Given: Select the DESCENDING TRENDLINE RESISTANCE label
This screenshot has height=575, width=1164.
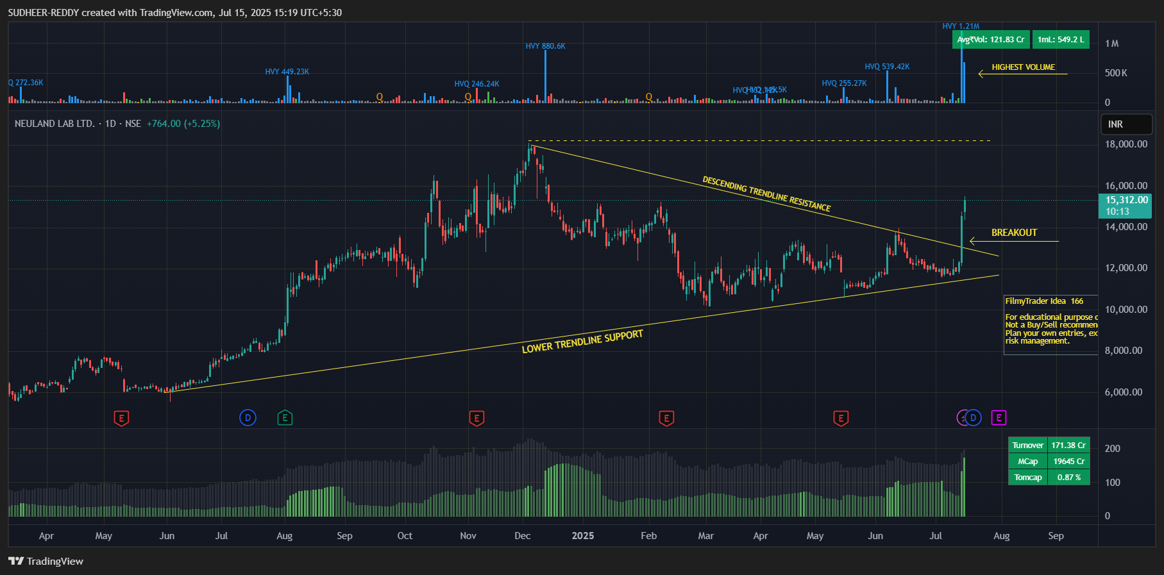Looking at the screenshot, I should 766,194.
